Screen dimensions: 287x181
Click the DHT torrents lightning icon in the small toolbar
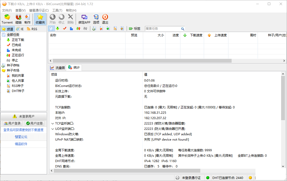tap(122, 28)
